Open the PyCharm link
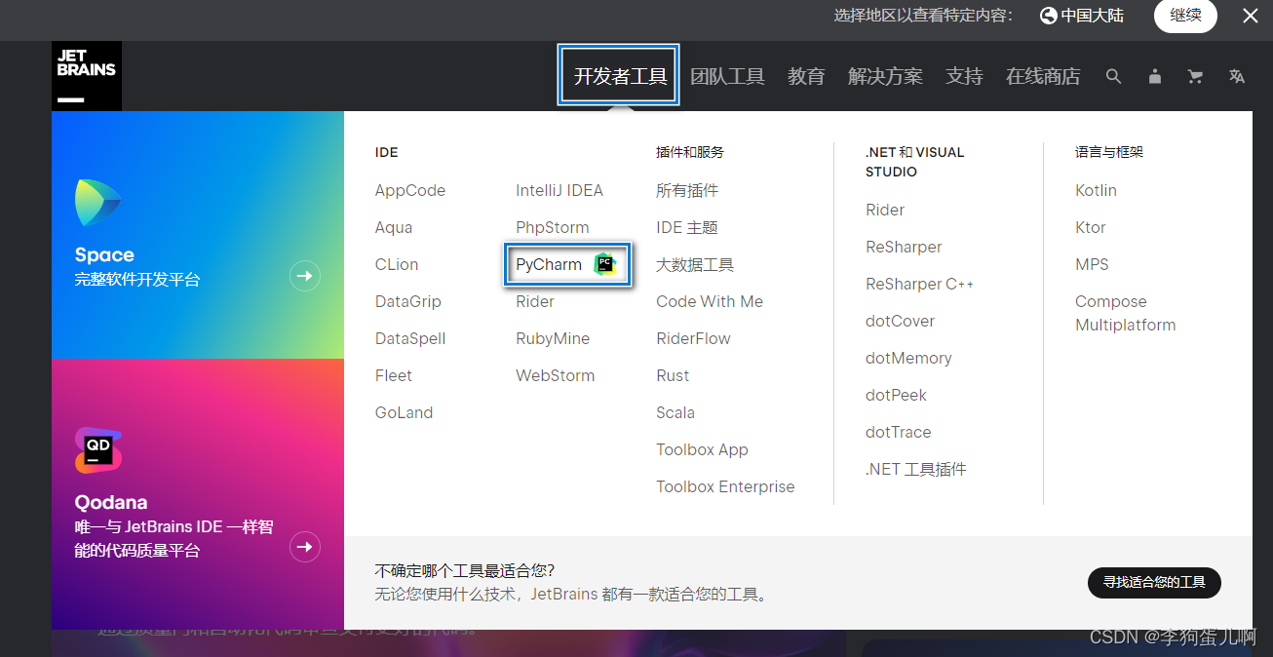The width and height of the screenshot is (1273, 657). coord(549,264)
